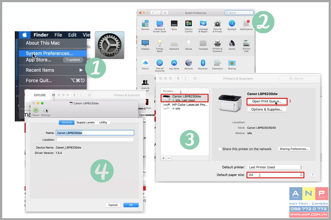Choose System Preferences menu item

coord(52,53)
